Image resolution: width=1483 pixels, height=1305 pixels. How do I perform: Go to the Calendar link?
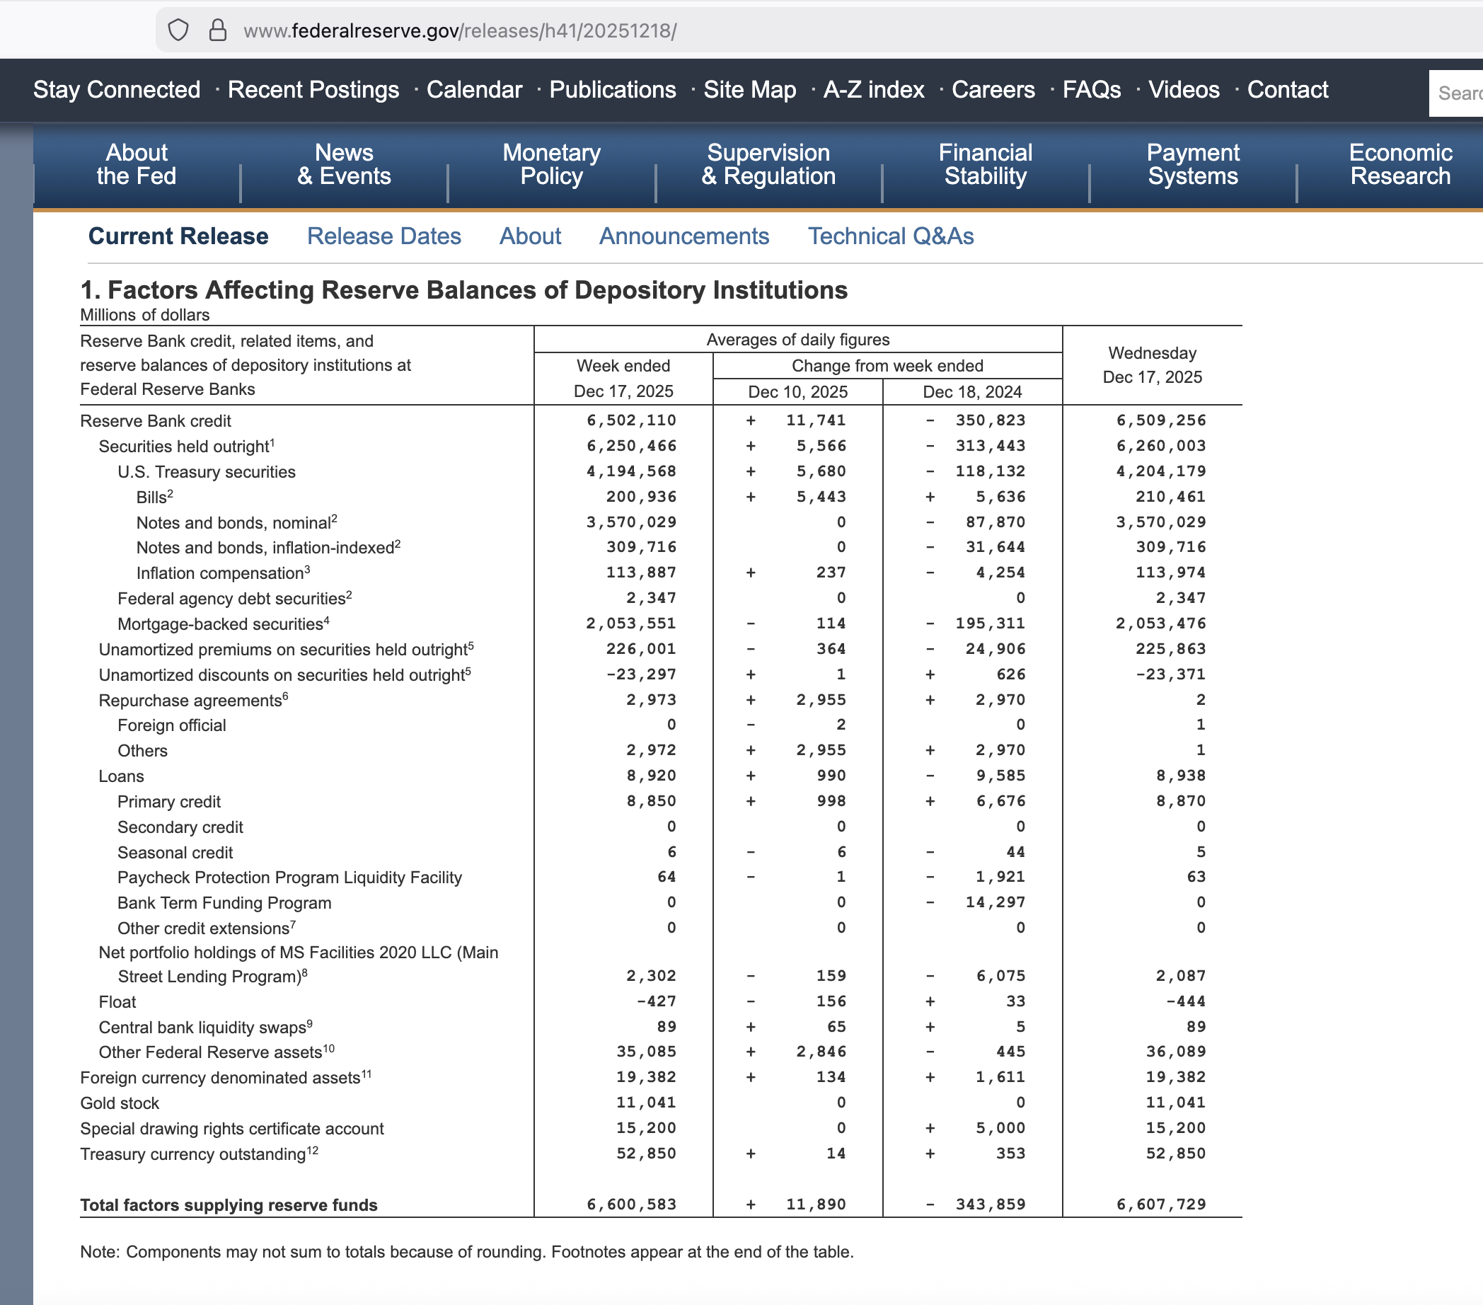tap(474, 90)
